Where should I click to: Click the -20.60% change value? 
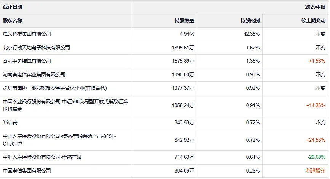coord(316,157)
